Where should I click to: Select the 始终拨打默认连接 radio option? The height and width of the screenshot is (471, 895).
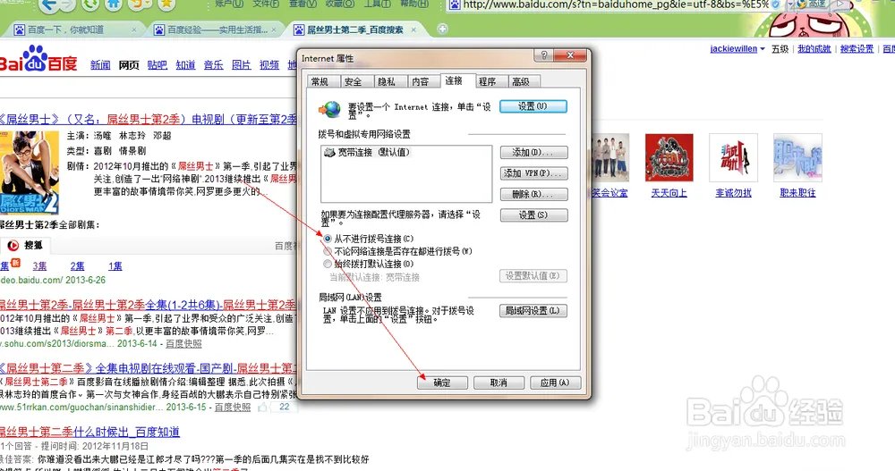tap(328, 264)
